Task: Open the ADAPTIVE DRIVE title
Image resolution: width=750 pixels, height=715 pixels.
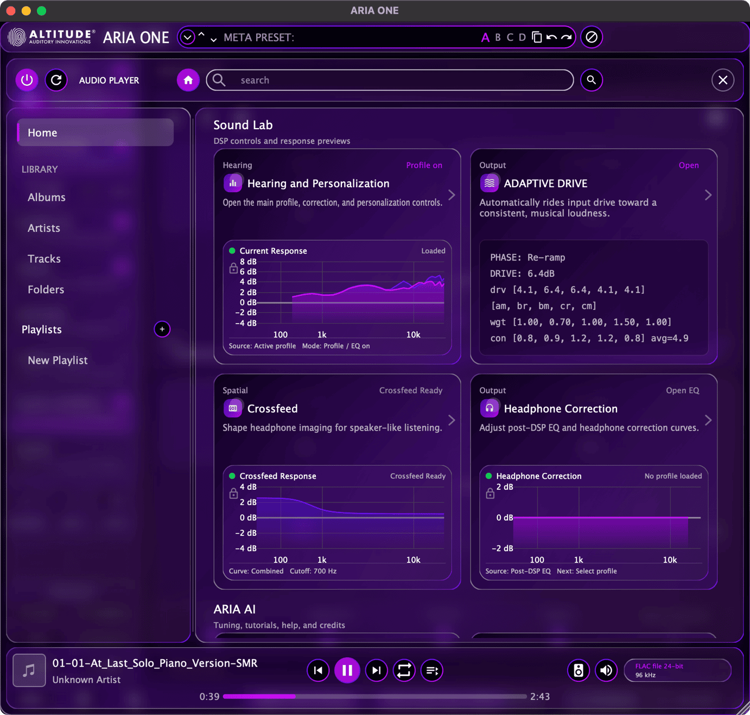Action: pos(545,184)
